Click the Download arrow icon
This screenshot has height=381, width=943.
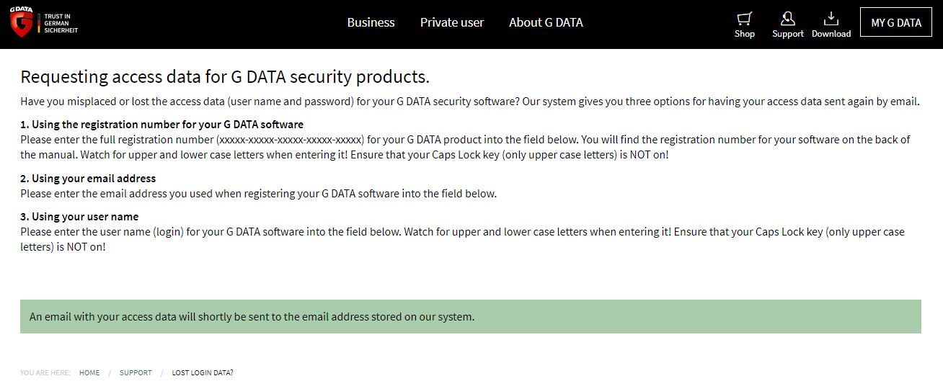coord(831,18)
